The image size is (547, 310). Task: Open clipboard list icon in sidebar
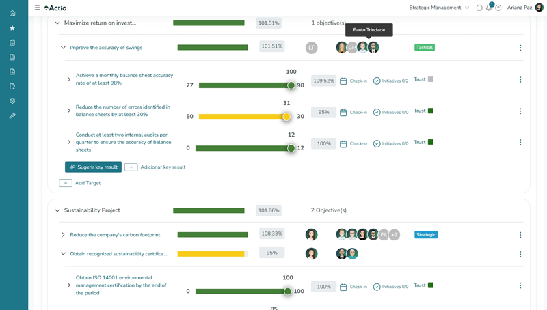click(12, 42)
